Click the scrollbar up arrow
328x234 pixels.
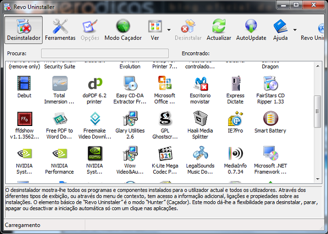(318, 66)
